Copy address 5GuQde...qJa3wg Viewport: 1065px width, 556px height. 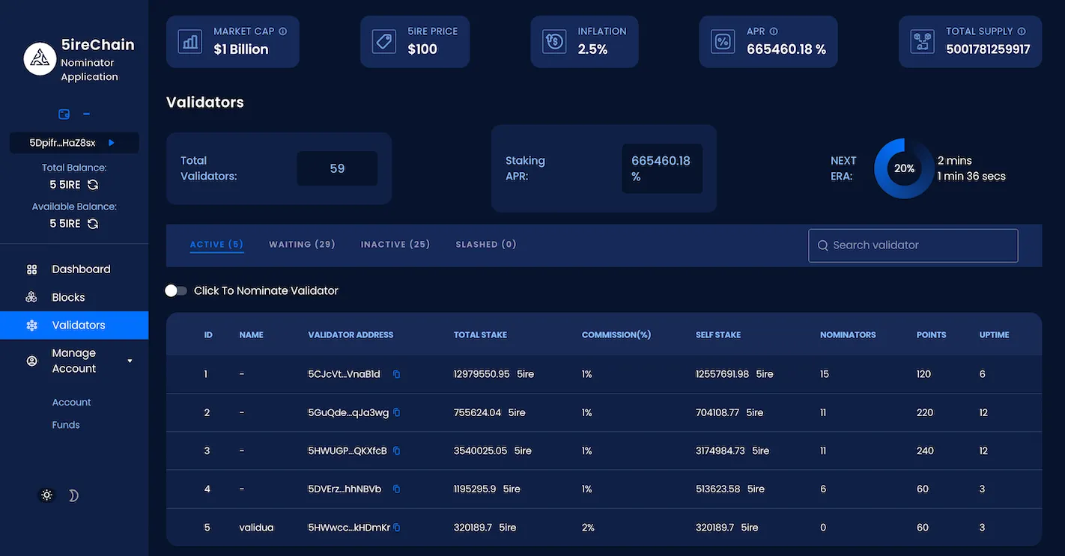tap(396, 412)
